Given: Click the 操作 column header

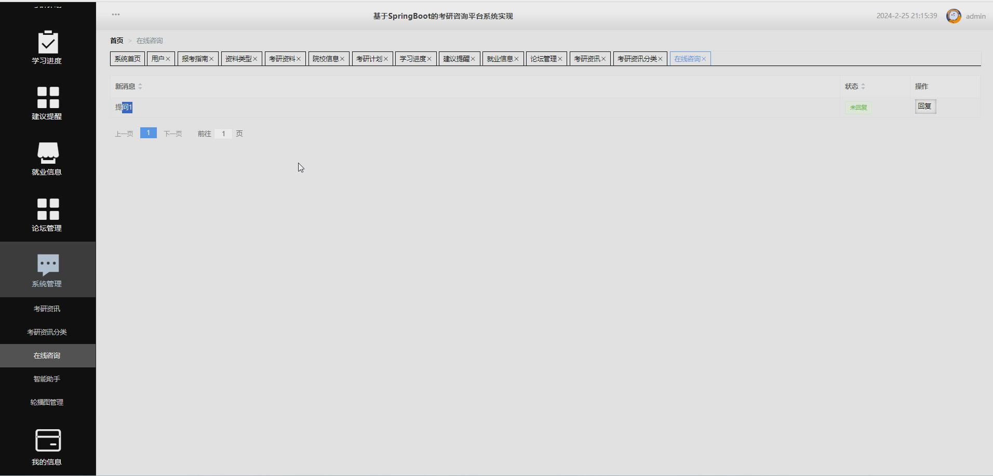Looking at the screenshot, I should click(922, 86).
